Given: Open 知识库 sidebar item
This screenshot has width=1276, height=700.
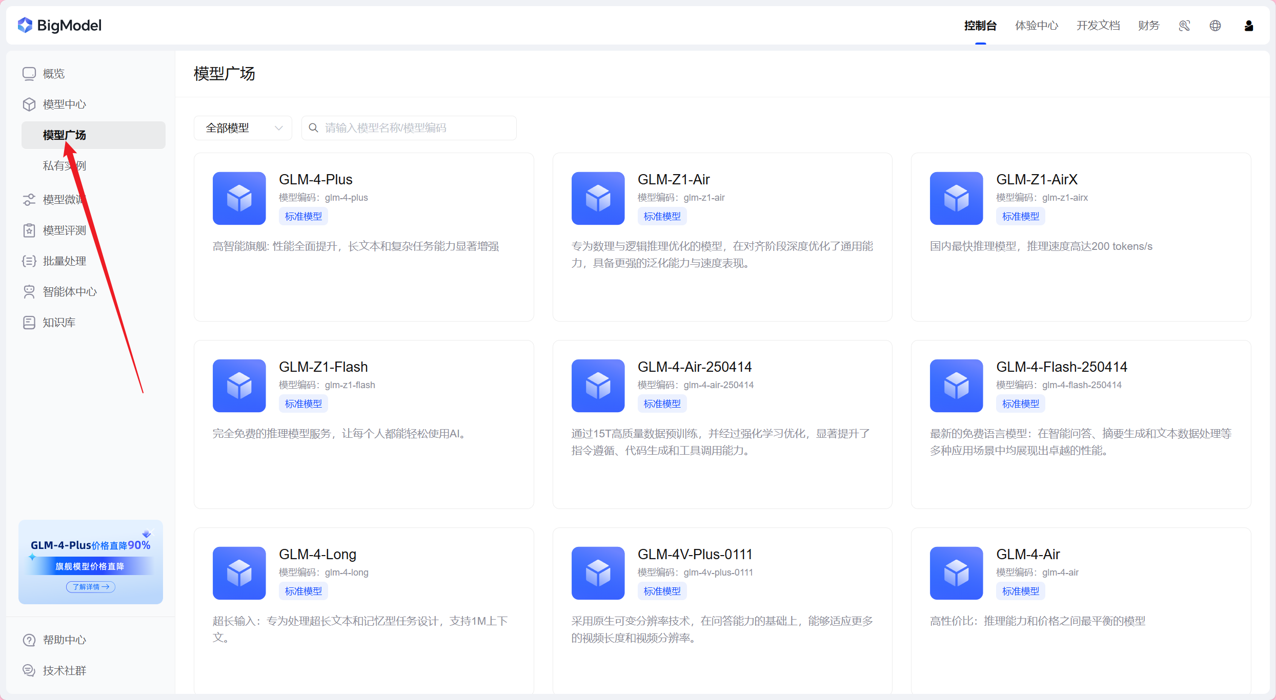Looking at the screenshot, I should point(59,323).
